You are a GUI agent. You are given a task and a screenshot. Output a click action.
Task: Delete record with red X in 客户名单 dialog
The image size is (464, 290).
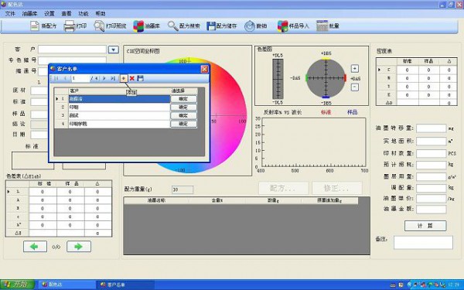132,78
